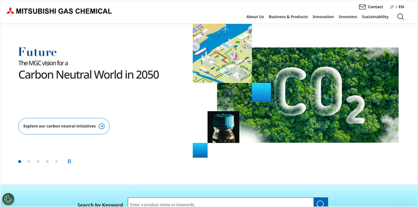The height and width of the screenshot is (207, 418).
Task: Open the header search magnifier icon
Action: (400, 17)
